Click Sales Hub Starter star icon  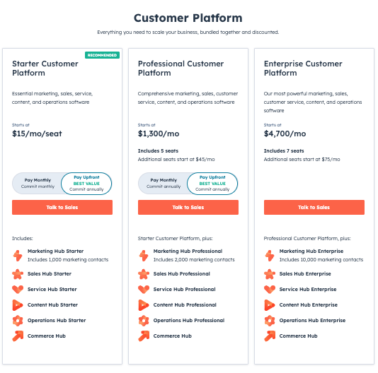(x=18, y=274)
